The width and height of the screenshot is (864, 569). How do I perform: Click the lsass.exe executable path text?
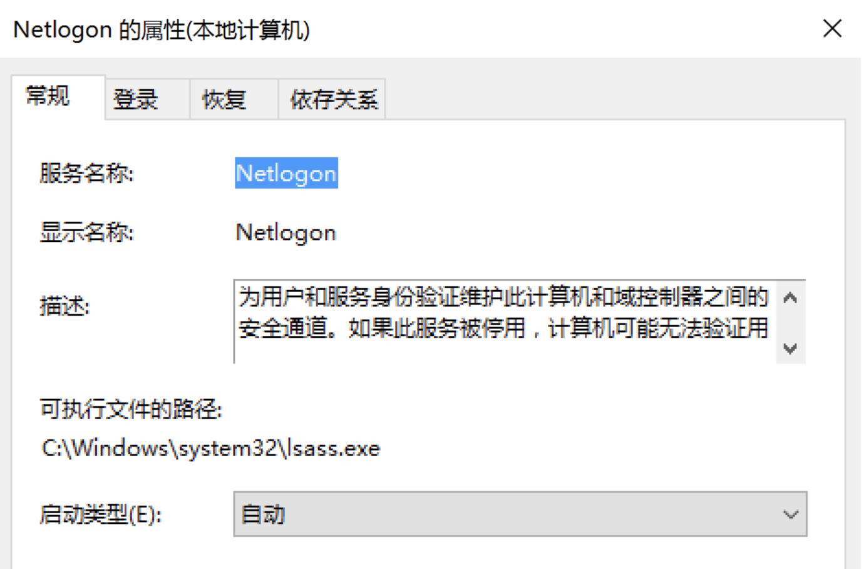[x=210, y=449]
